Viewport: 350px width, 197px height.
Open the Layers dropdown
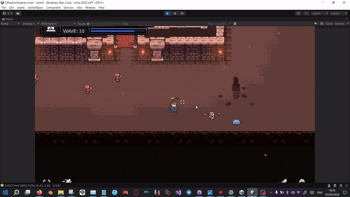(319, 14)
